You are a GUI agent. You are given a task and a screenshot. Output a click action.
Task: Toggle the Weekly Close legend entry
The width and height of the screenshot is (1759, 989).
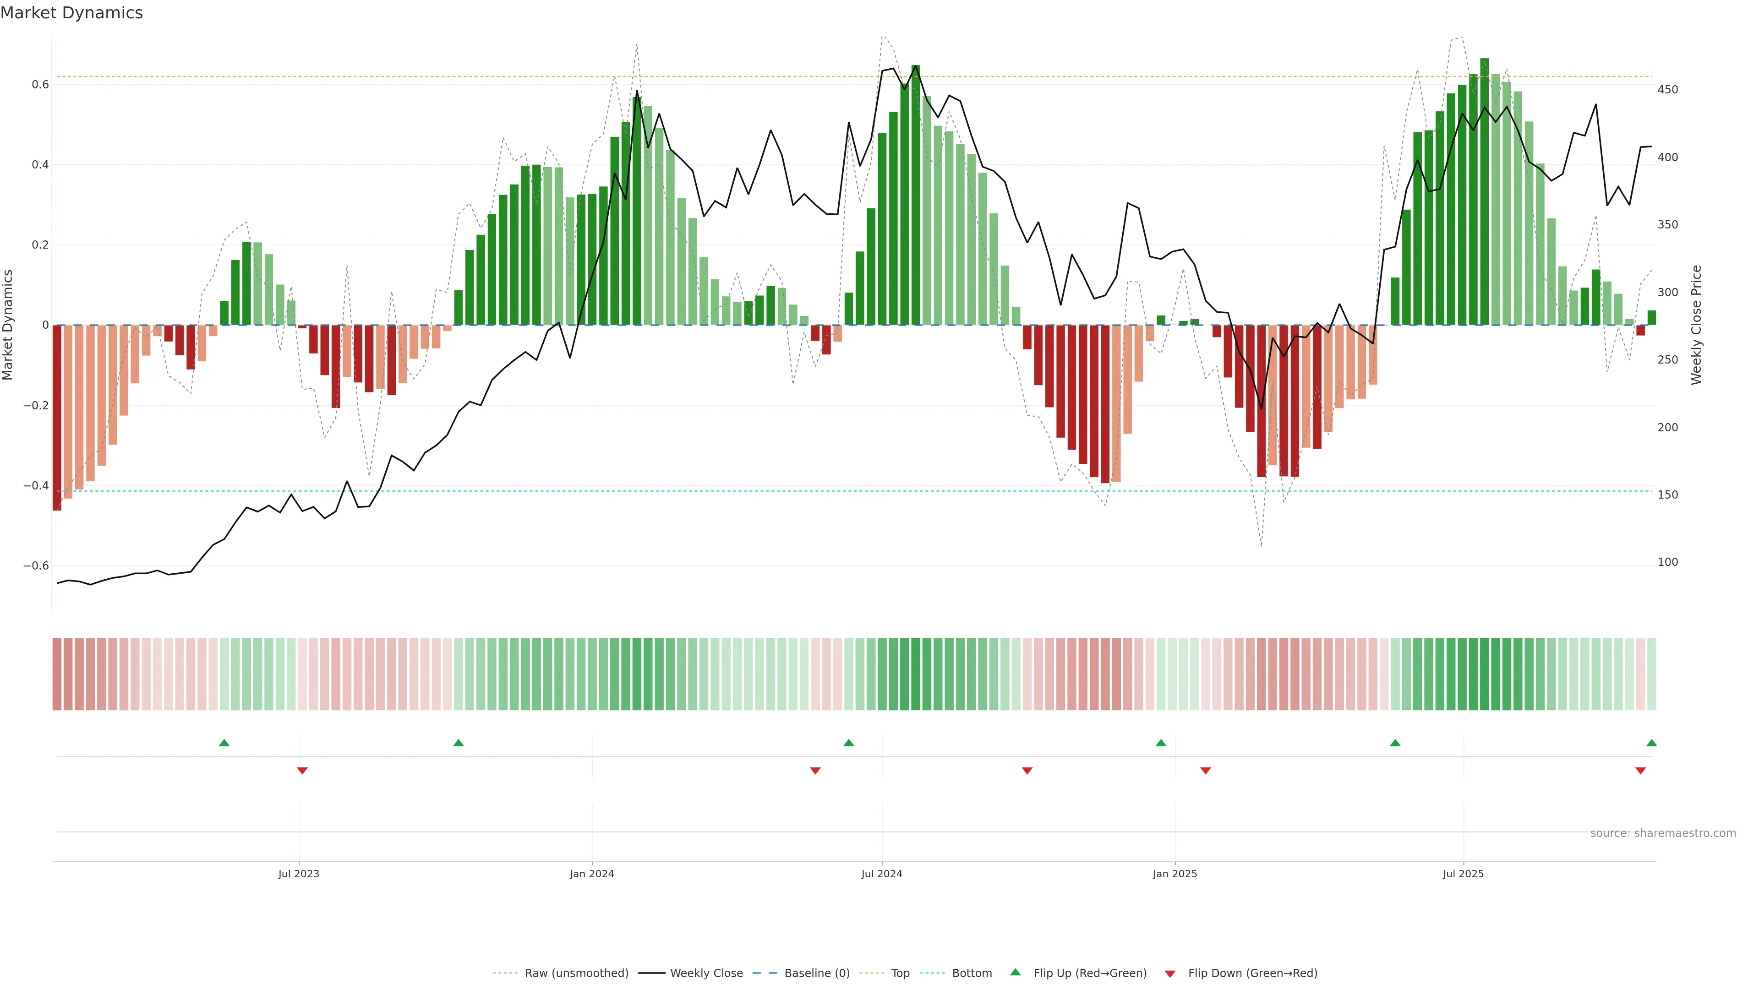point(706,973)
